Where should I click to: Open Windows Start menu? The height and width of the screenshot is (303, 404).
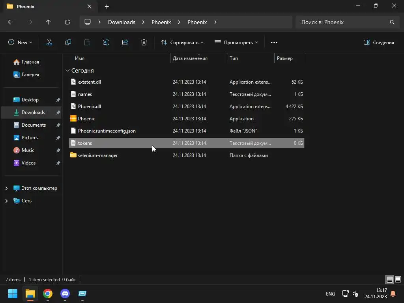click(13, 294)
